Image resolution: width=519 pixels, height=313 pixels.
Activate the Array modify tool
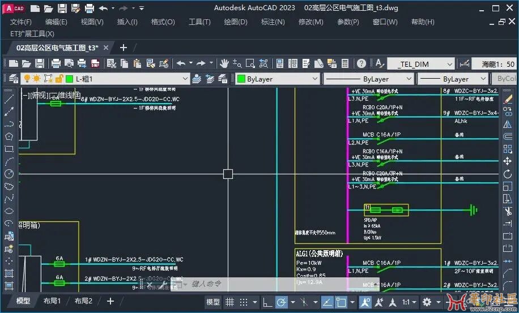coord(508,149)
